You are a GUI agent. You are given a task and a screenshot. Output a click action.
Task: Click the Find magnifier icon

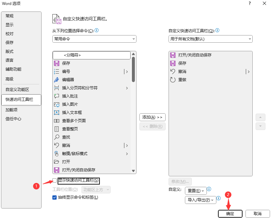tap(56, 137)
